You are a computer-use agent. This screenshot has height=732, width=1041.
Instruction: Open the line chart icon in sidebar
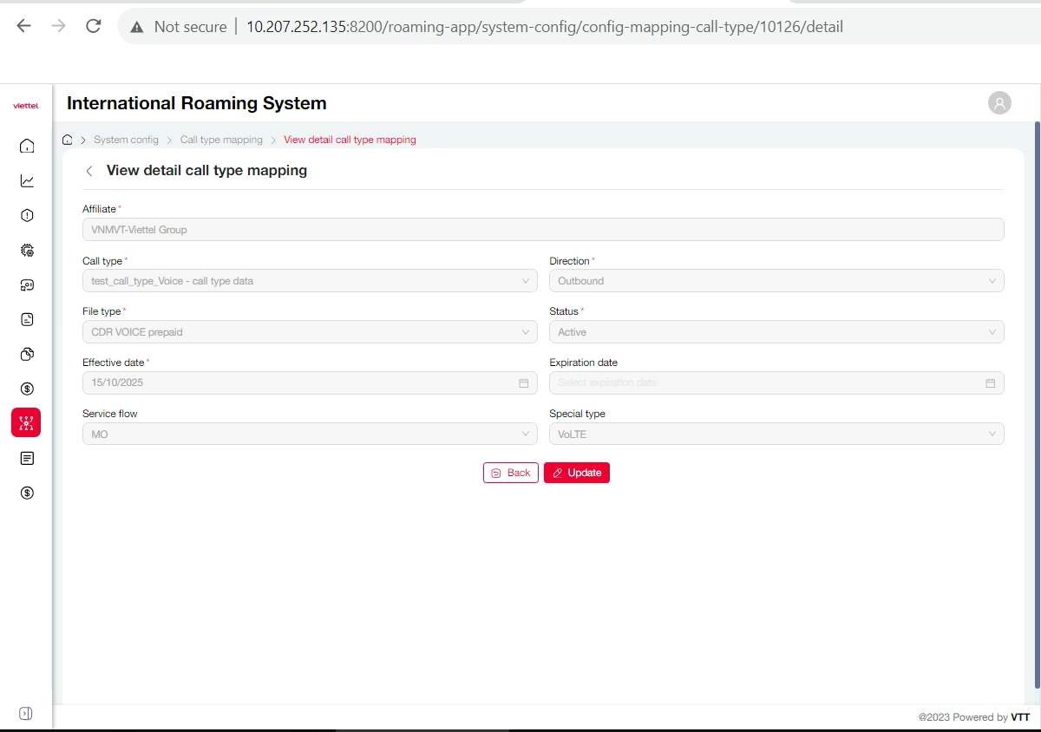coord(27,180)
